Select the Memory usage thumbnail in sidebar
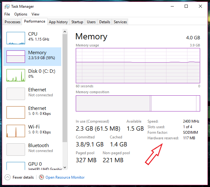This screenshot has height=187, width=210. click(x=16, y=57)
